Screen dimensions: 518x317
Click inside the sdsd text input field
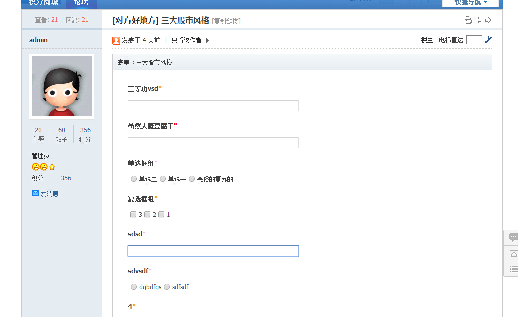(x=213, y=251)
